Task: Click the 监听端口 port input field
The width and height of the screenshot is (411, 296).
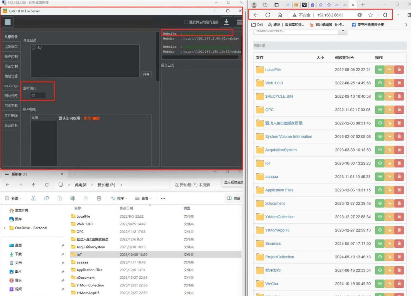Action: tap(38, 95)
